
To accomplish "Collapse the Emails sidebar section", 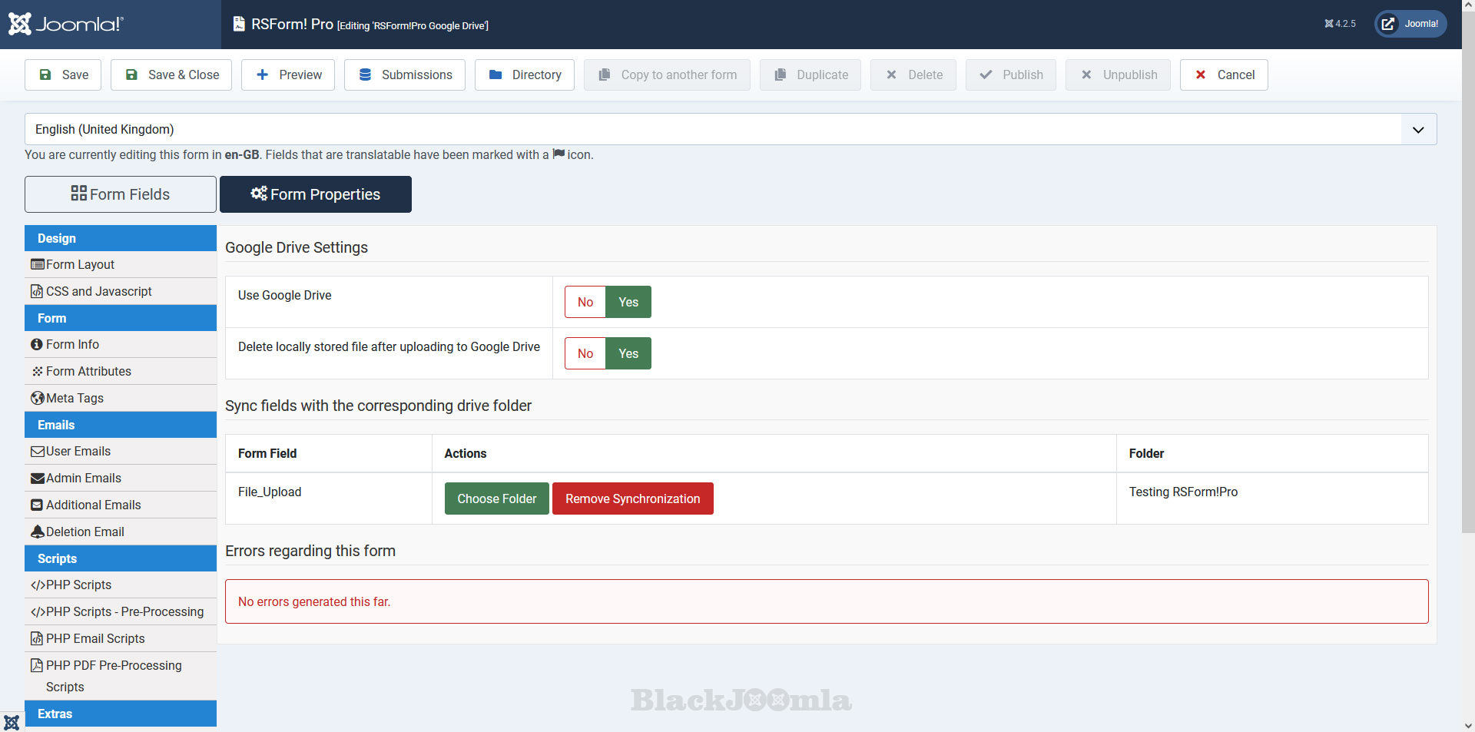I will (120, 425).
